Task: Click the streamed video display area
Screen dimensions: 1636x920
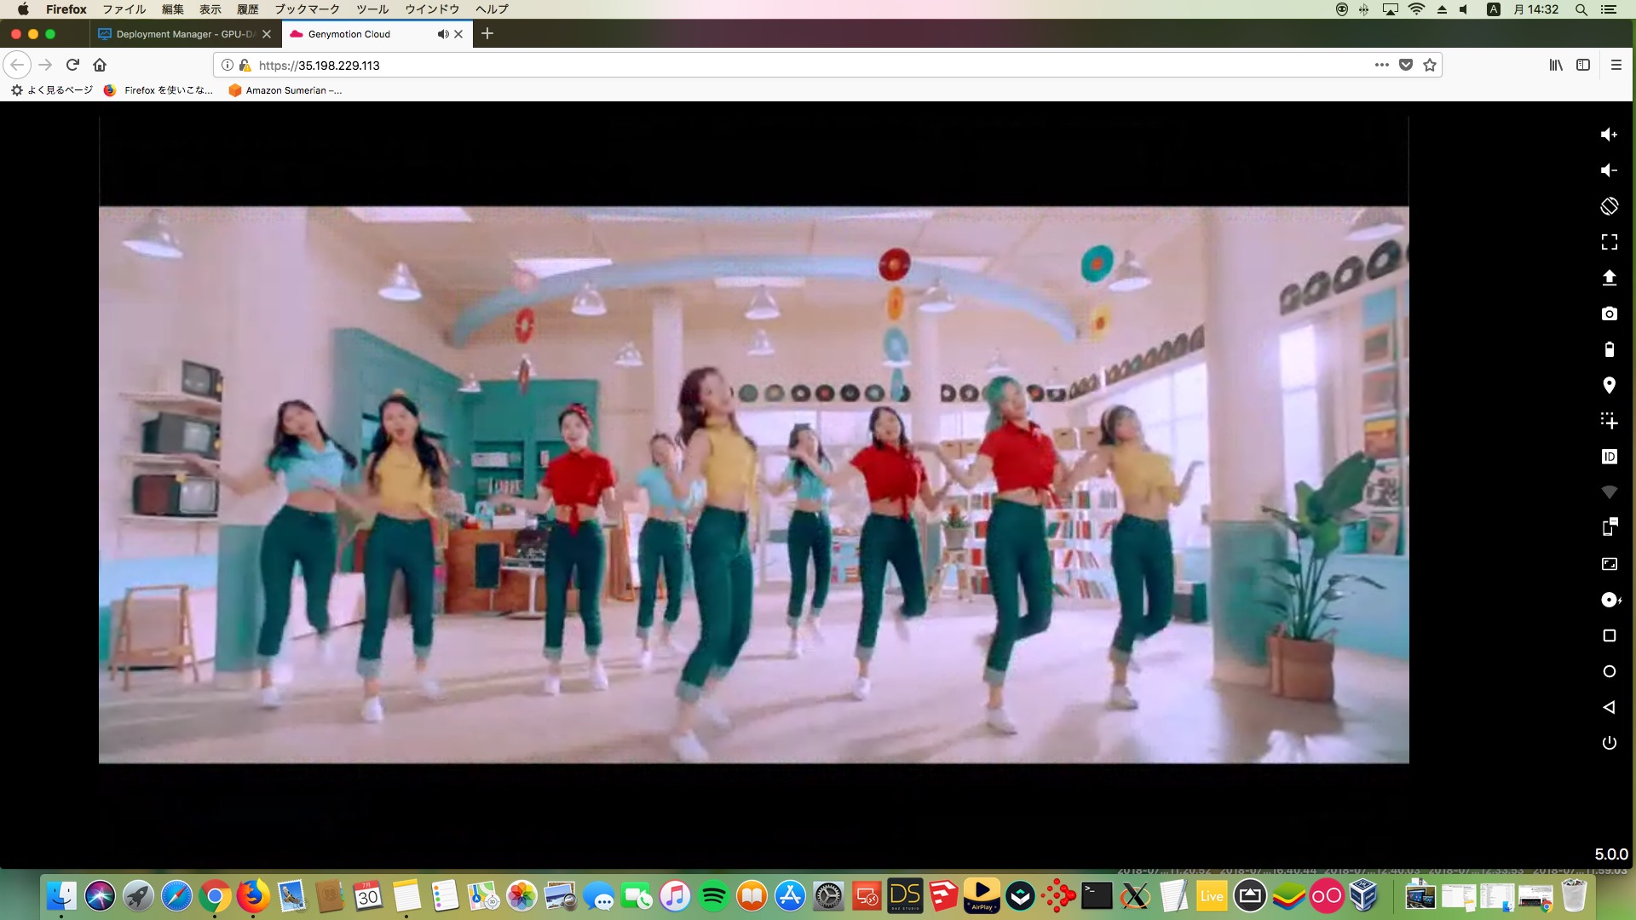Action: [x=753, y=484]
